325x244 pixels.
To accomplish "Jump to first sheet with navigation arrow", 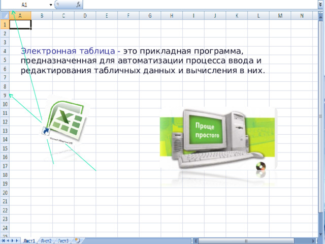I will tap(4, 240).
